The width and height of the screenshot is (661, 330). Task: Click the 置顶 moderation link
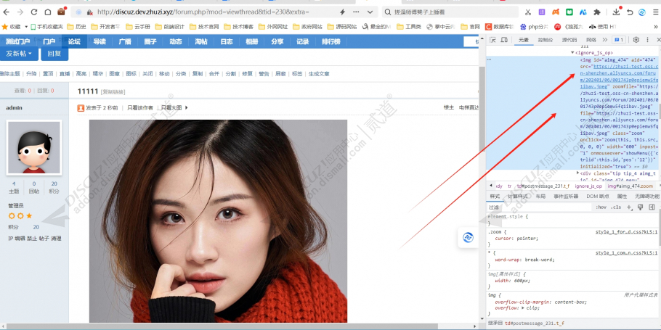click(48, 74)
